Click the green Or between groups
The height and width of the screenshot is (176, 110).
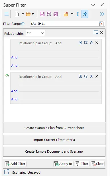click(x=7, y=75)
